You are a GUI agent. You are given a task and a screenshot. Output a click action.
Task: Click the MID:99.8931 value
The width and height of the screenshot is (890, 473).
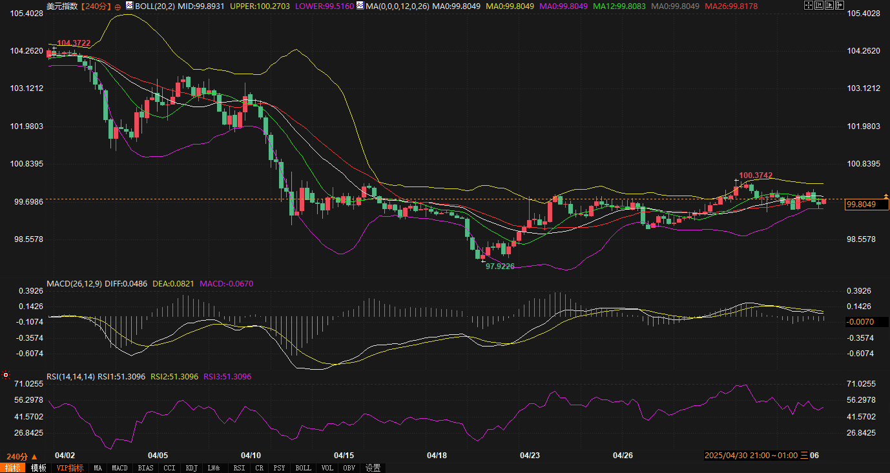click(202, 6)
